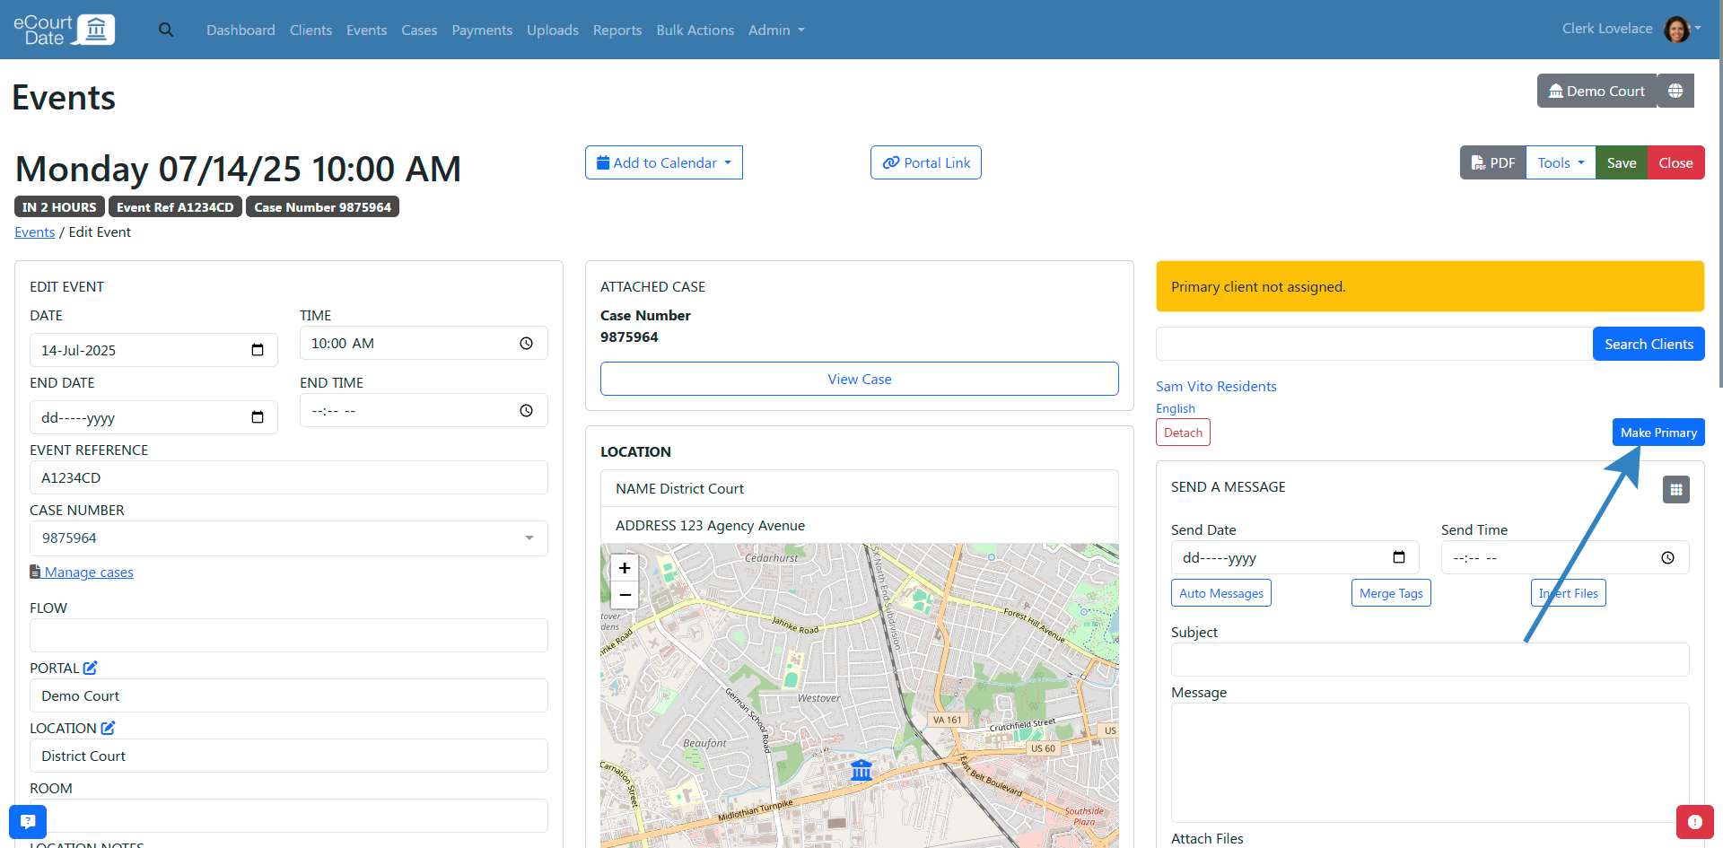Open the CASE NUMBER 9875964 dropdown
The height and width of the screenshot is (848, 1723).
point(289,538)
